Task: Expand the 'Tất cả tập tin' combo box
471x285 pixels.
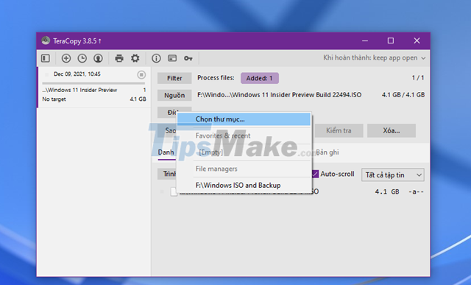Action: (393, 175)
